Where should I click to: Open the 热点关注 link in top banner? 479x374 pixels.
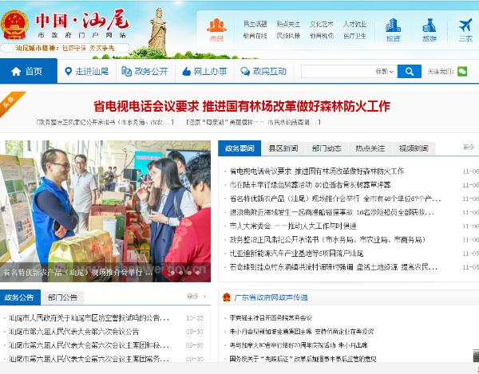(x=288, y=24)
